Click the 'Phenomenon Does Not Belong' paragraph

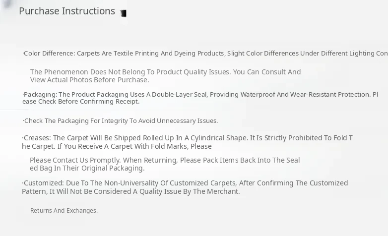coord(165,72)
